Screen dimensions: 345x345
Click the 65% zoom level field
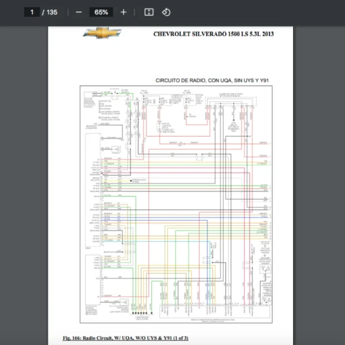pos(101,12)
